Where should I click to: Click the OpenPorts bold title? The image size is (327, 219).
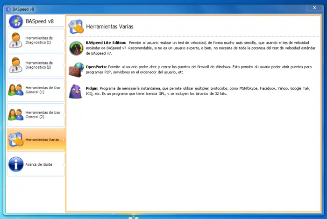(96, 67)
